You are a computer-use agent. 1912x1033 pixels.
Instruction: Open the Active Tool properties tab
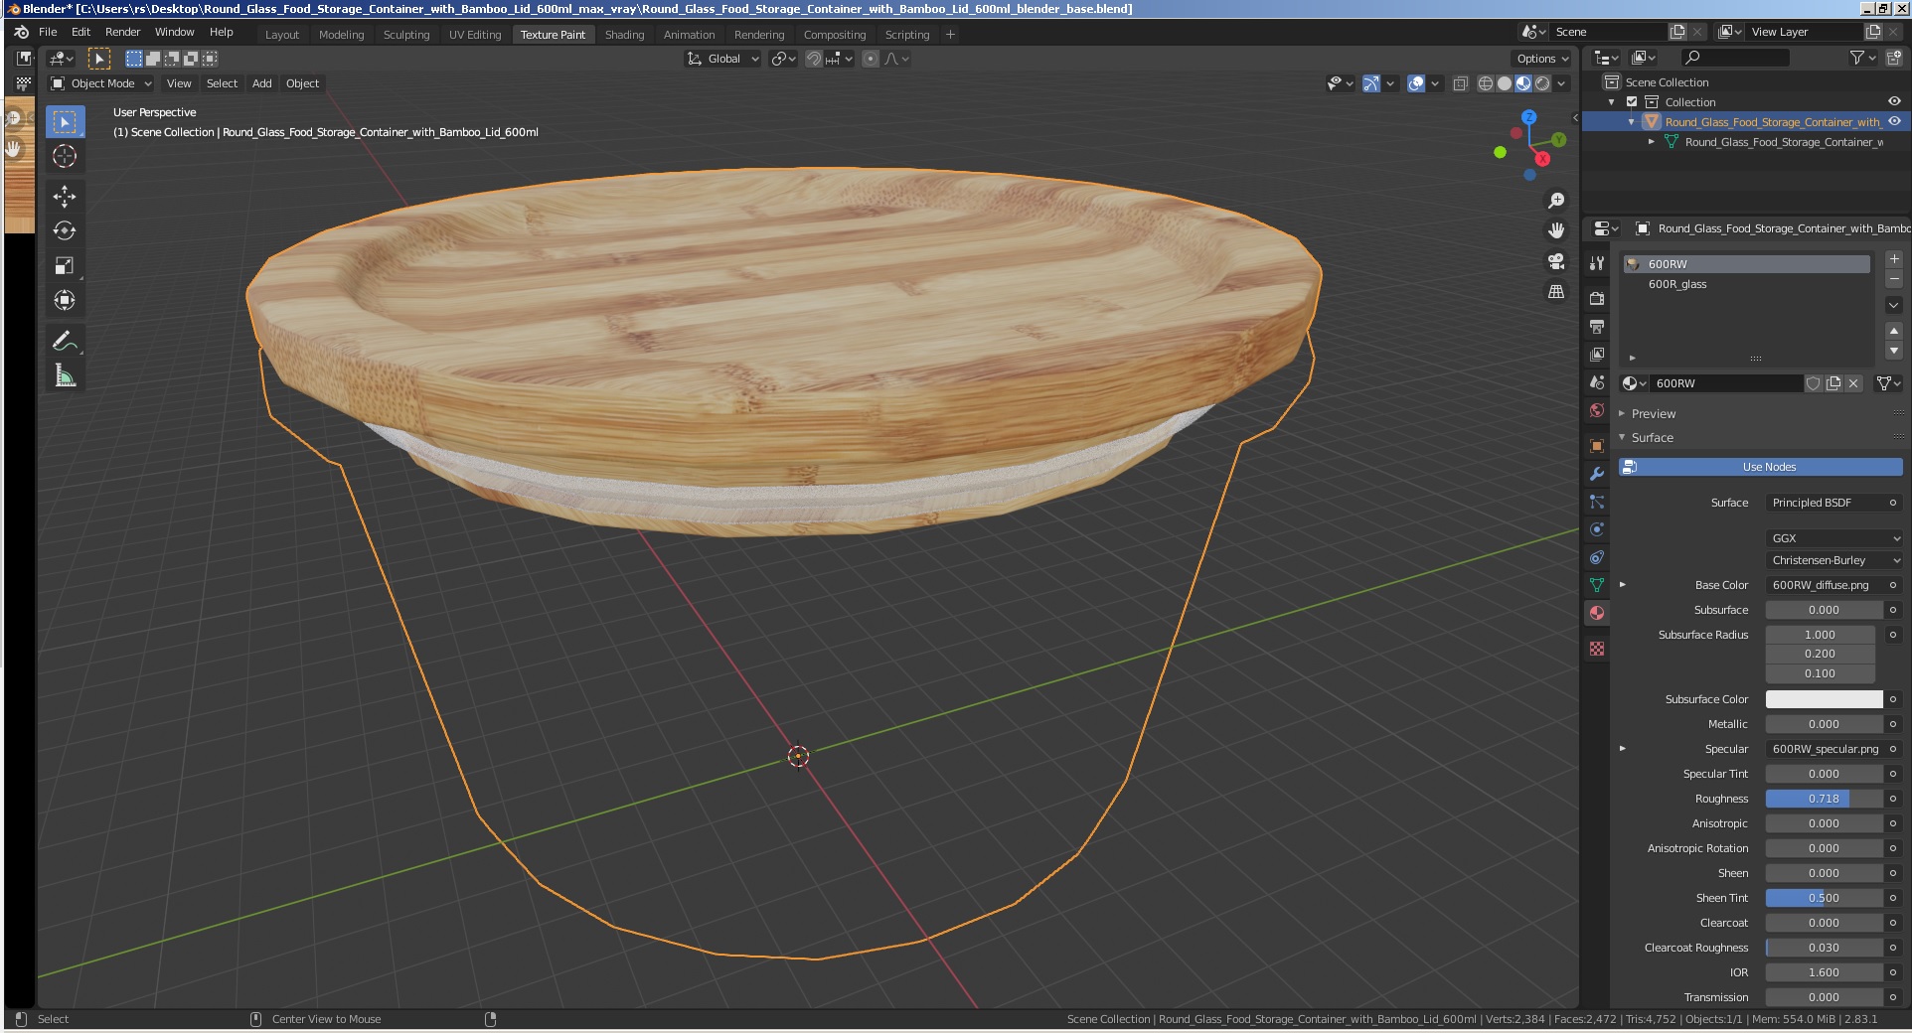(1597, 263)
